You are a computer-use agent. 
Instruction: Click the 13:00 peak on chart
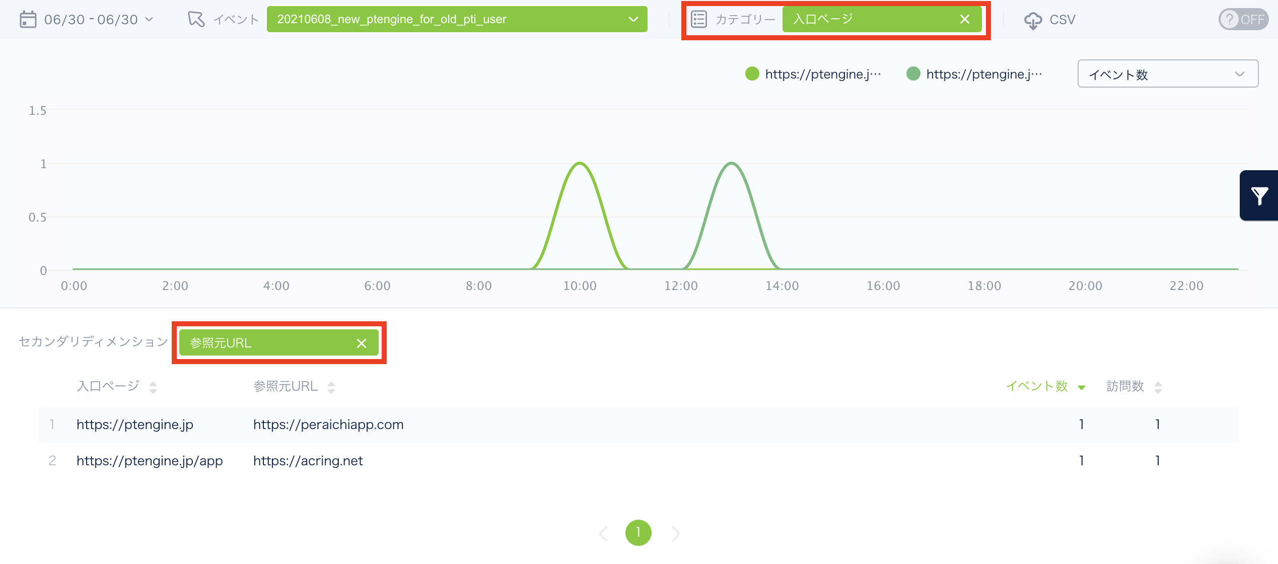[x=731, y=163]
